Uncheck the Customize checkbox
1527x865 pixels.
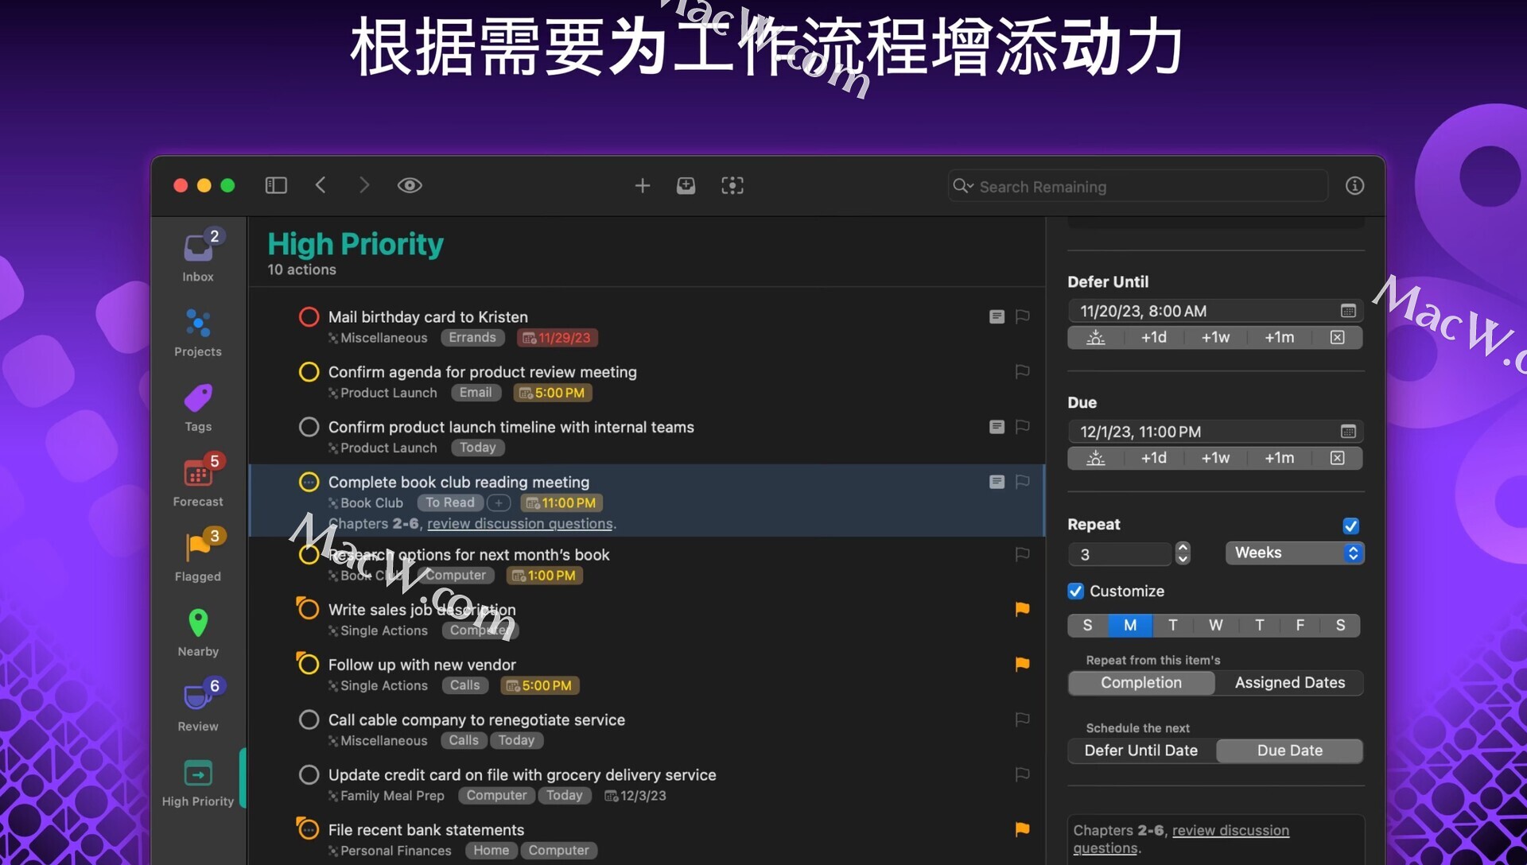coord(1075,591)
